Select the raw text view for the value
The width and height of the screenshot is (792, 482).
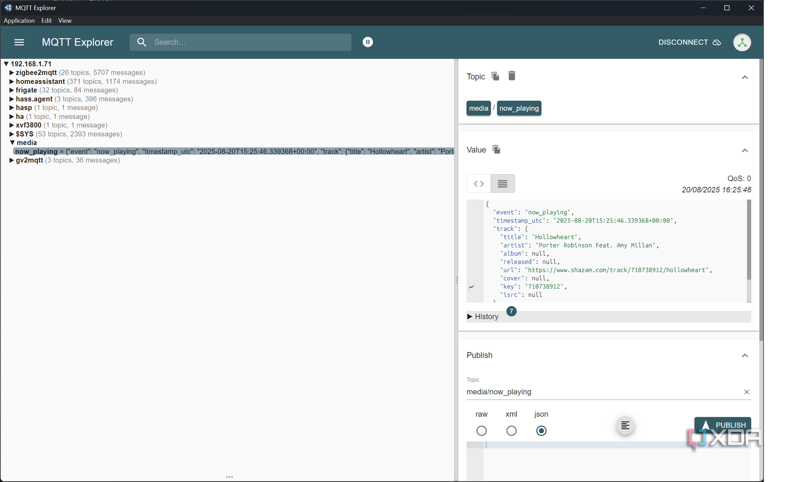[503, 184]
